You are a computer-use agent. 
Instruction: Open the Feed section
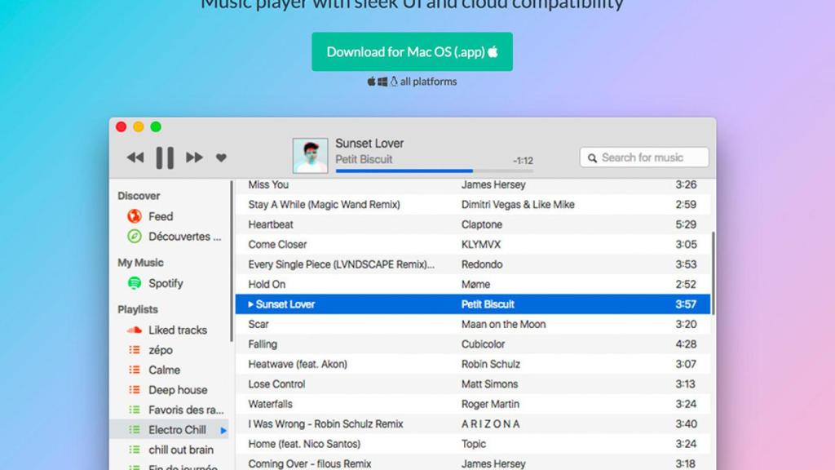[160, 216]
